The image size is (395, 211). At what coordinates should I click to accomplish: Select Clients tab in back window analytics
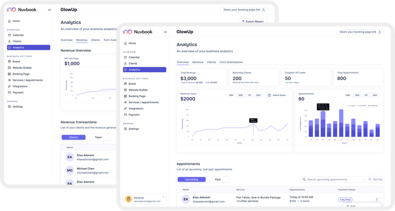point(96,40)
